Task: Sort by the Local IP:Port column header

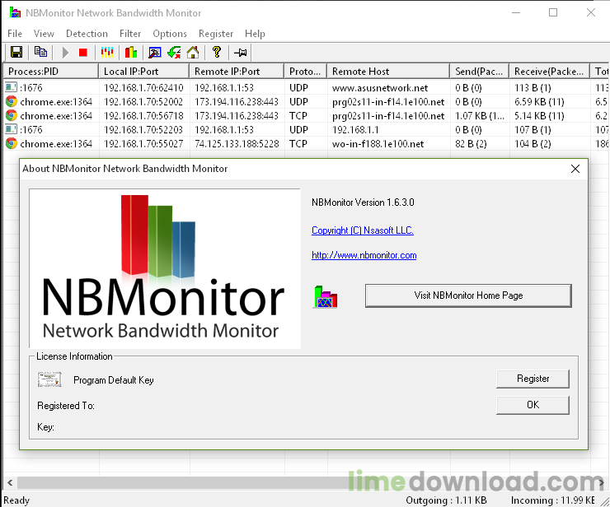Action: point(144,72)
